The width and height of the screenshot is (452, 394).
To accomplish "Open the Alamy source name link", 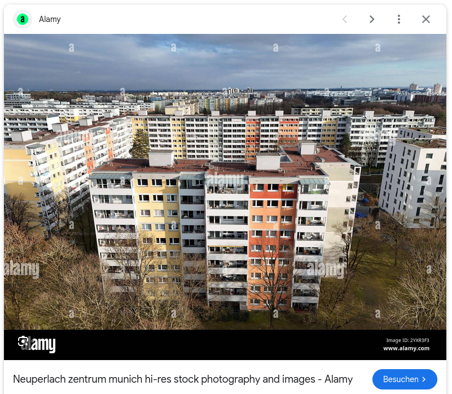I will click(50, 19).
